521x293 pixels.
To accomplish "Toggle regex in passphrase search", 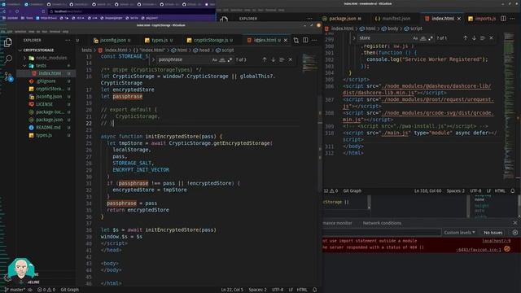I will (x=230, y=59).
